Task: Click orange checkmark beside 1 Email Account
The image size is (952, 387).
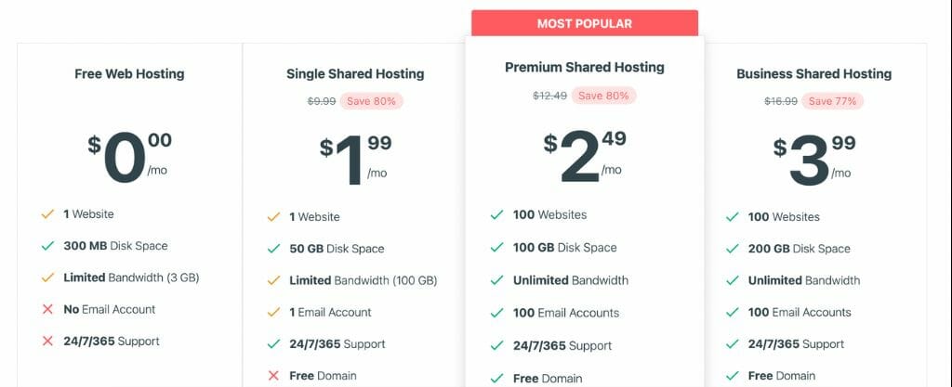Action: pyautogui.click(x=273, y=313)
